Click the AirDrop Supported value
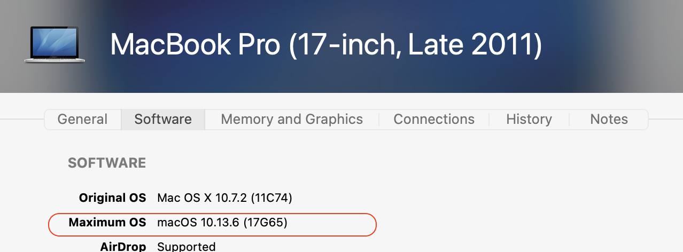683x252 pixels. [x=187, y=247]
